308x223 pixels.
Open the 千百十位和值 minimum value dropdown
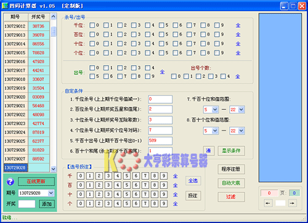pyautogui.click(x=215, y=109)
